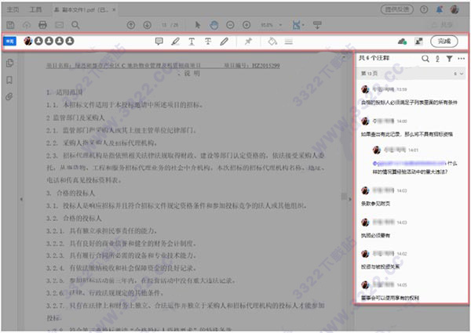The height and width of the screenshot is (333, 471).
Task: Click the zoom in plus icon
Action: [x=246, y=25]
